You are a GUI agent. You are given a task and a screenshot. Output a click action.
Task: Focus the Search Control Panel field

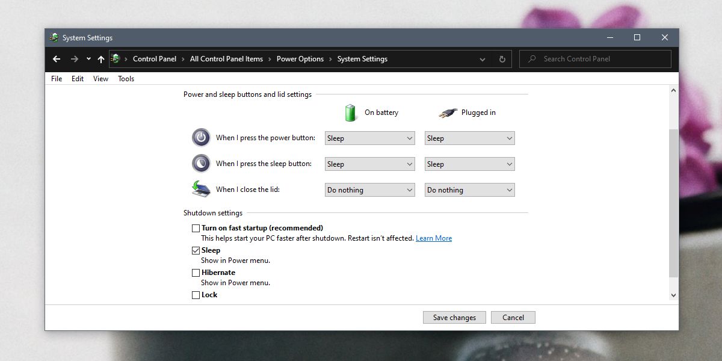(x=595, y=59)
